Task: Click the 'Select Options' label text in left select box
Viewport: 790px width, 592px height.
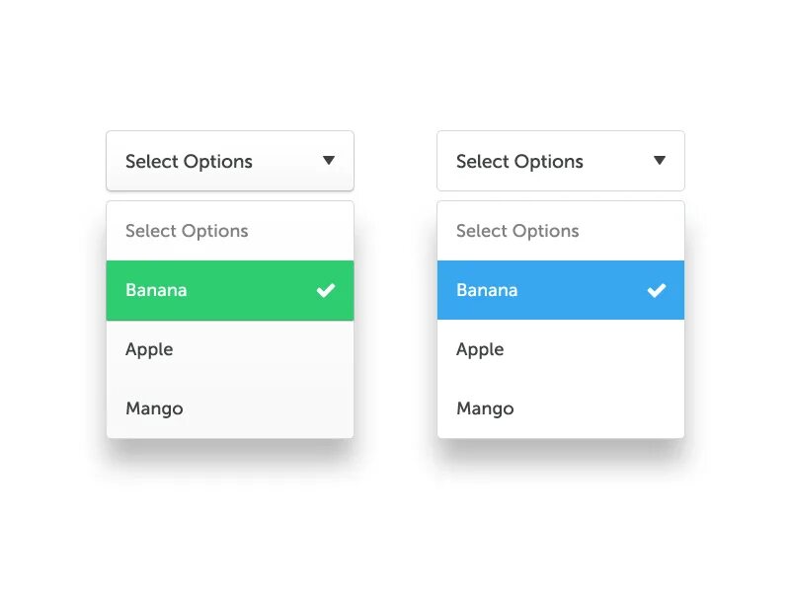Action: (x=189, y=162)
